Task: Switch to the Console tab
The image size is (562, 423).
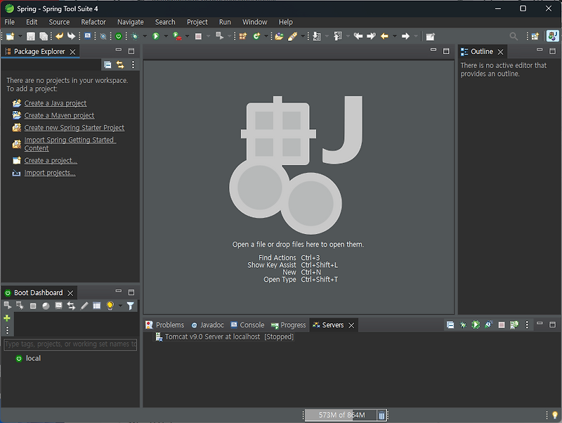Action: click(251, 325)
